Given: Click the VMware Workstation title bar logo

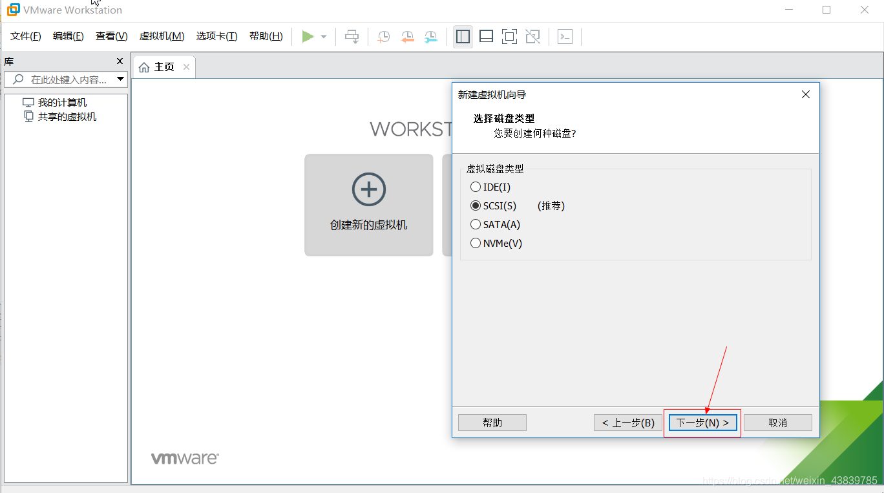Looking at the screenshot, I should 12,10.
